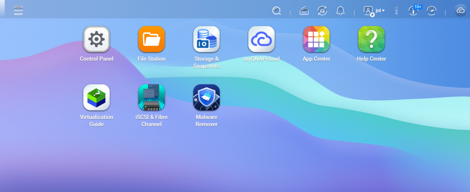Click the App Center label text
This screenshot has width=470, height=192.
pyautogui.click(x=316, y=59)
